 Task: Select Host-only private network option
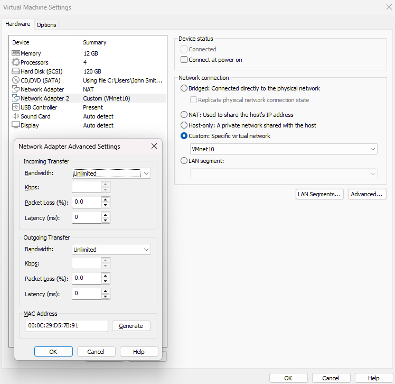pos(184,125)
